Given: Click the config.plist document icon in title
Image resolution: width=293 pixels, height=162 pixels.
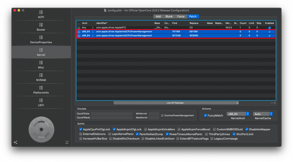Looking at the screenshot, I should click(105, 10).
